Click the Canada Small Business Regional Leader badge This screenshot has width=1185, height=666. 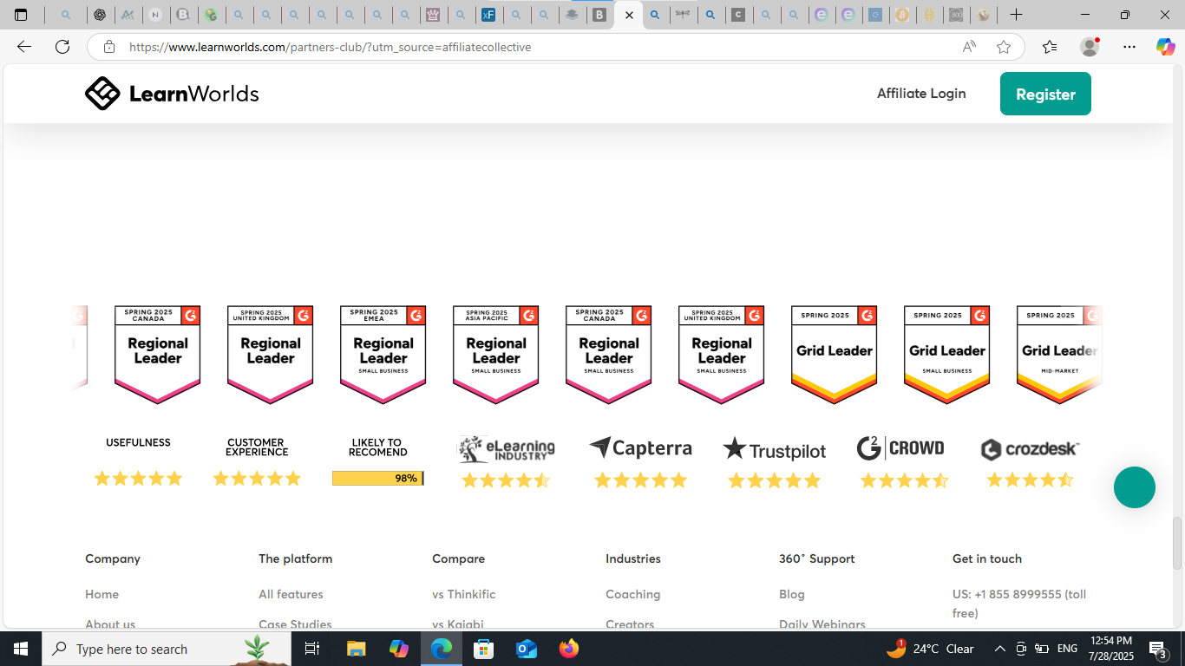point(609,355)
